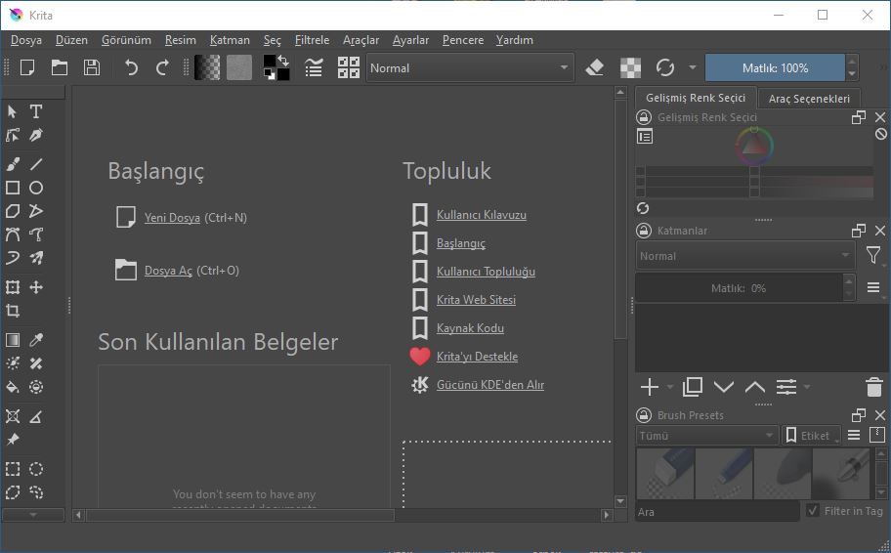The height and width of the screenshot is (553, 891).
Task: Open the Krita Web Sitesi link
Action: (476, 300)
